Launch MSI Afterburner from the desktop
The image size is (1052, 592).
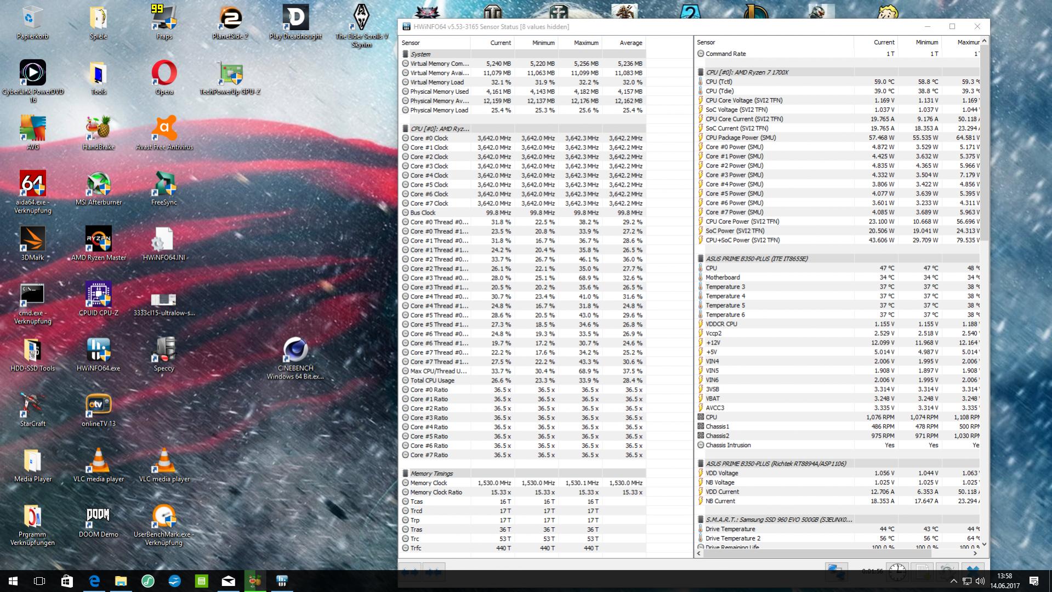98,189
